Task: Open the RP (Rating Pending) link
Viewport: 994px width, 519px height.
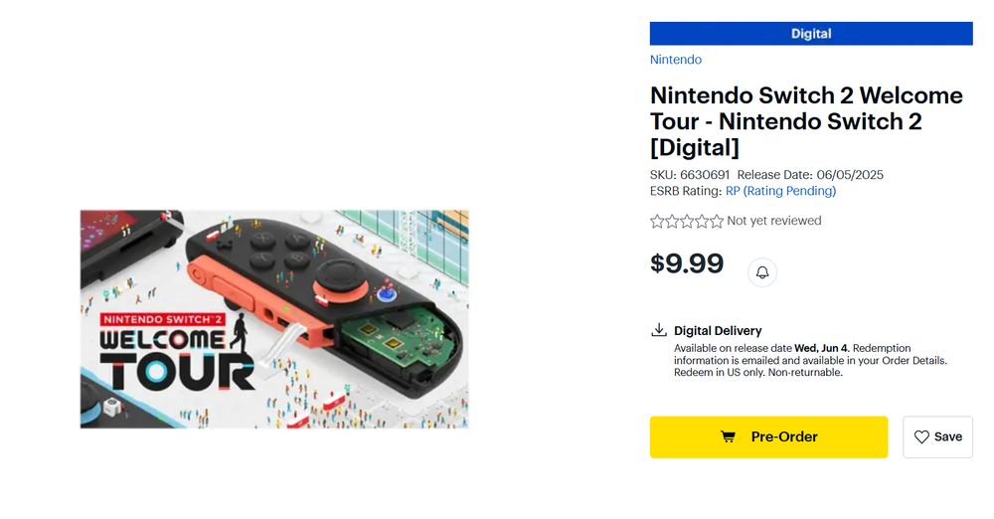Action: pyautogui.click(x=780, y=191)
